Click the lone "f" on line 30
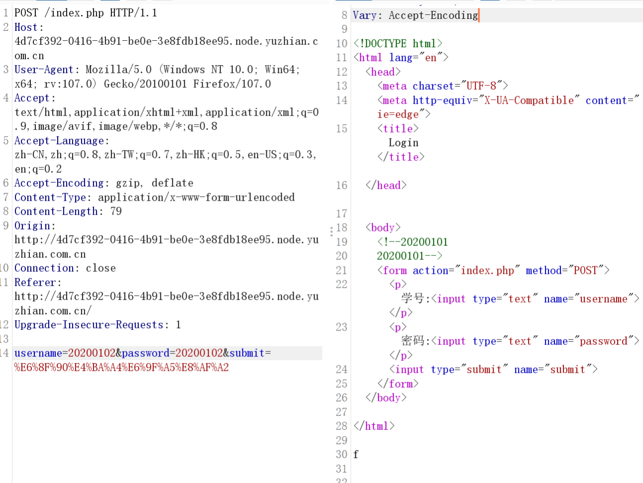The width and height of the screenshot is (643, 483). tap(356, 455)
